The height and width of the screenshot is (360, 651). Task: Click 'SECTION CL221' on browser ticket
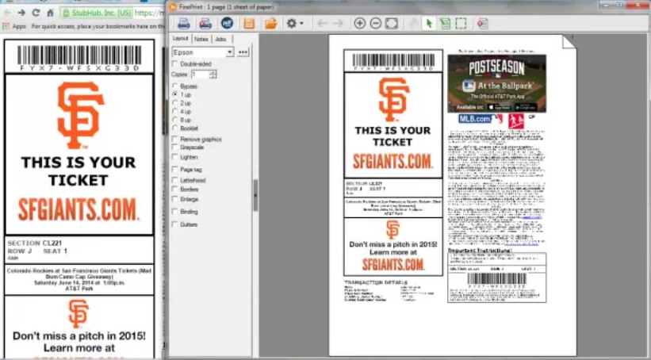click(x=35, y=243)
